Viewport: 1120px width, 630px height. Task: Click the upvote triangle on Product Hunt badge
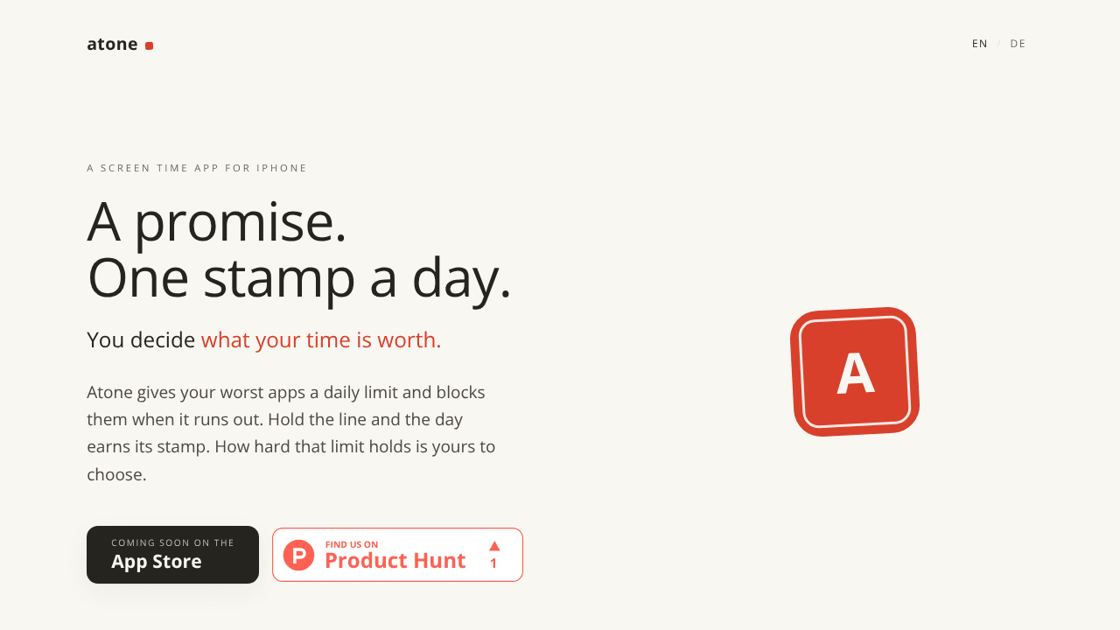point(494,546)
